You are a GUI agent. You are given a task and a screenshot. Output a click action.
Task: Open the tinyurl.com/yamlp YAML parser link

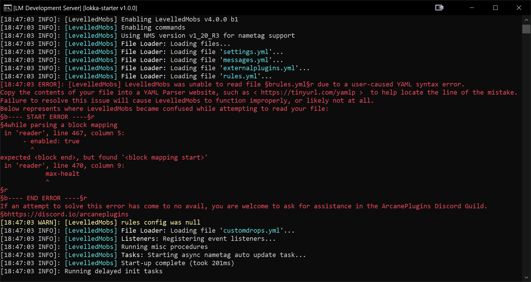(308, 93)
